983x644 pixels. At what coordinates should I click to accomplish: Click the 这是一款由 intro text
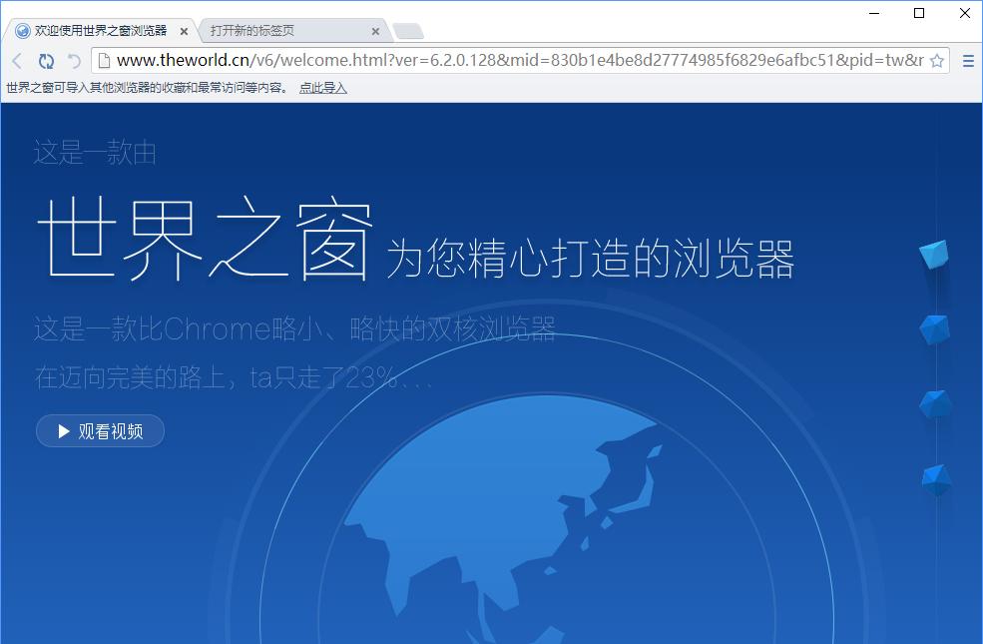coord(95,153)
